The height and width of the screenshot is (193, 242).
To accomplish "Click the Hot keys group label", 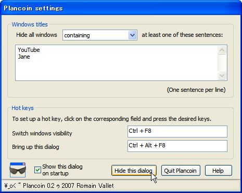I will click(x=22, y=108).
